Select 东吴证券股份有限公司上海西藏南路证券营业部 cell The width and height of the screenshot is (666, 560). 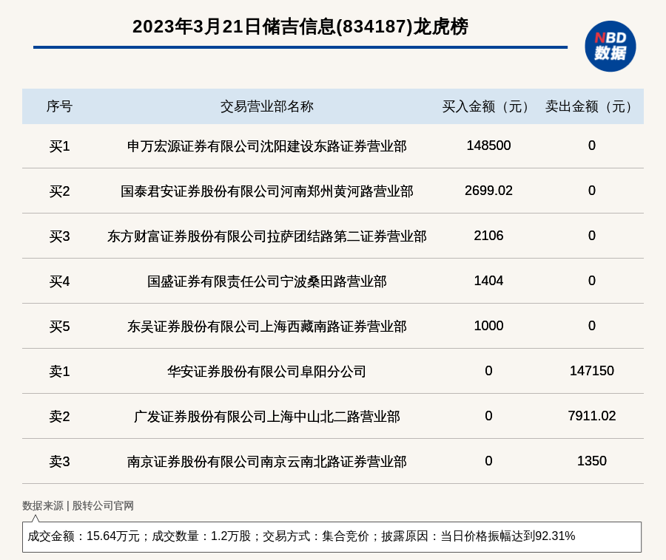(x=266, y=327)
